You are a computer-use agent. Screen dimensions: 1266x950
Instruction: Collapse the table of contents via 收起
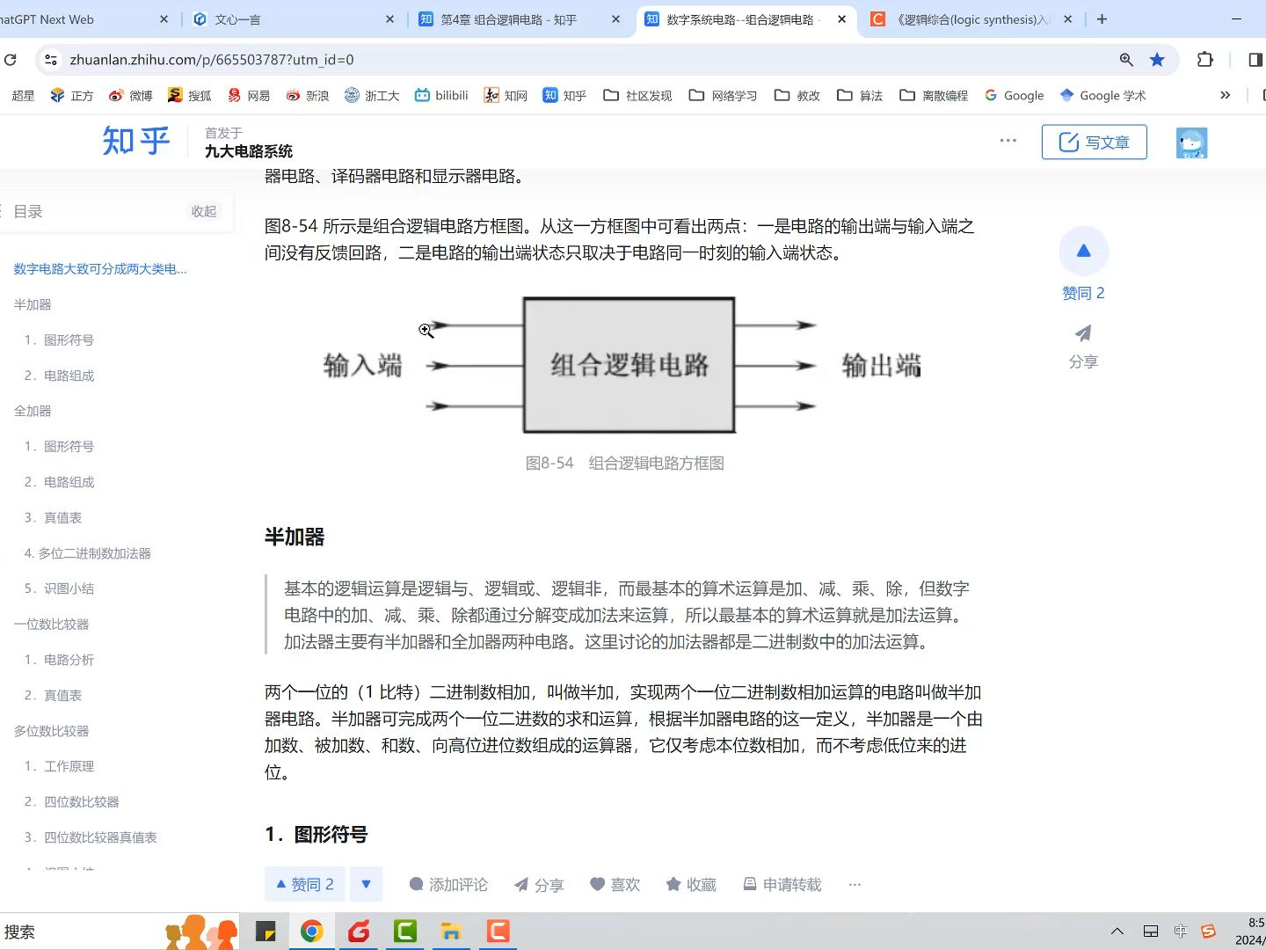pyautogui.click(x=204, y=211)
